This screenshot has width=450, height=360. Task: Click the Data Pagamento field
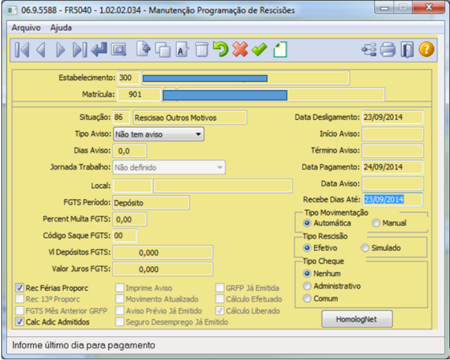(x=393, y=167)
